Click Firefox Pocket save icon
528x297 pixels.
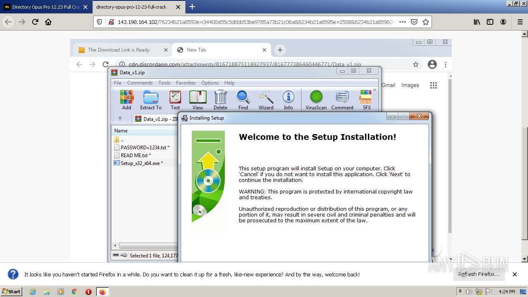pos(414,22)
